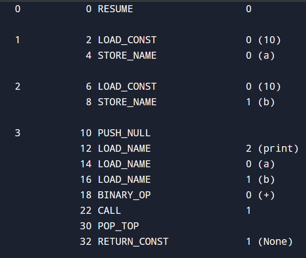Select the CALL opcode text
The image size is (306, 258).
click(110, 211)
